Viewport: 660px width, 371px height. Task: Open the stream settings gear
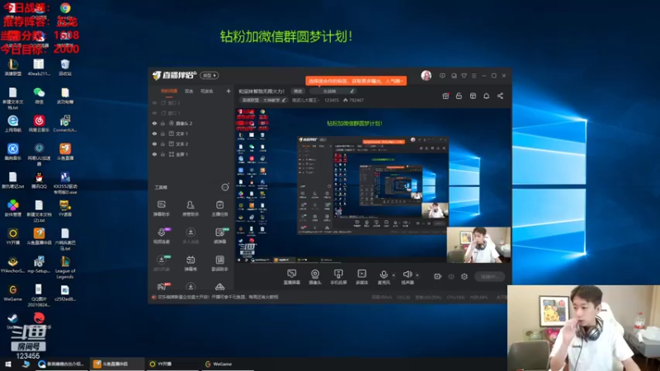[464, 276]
